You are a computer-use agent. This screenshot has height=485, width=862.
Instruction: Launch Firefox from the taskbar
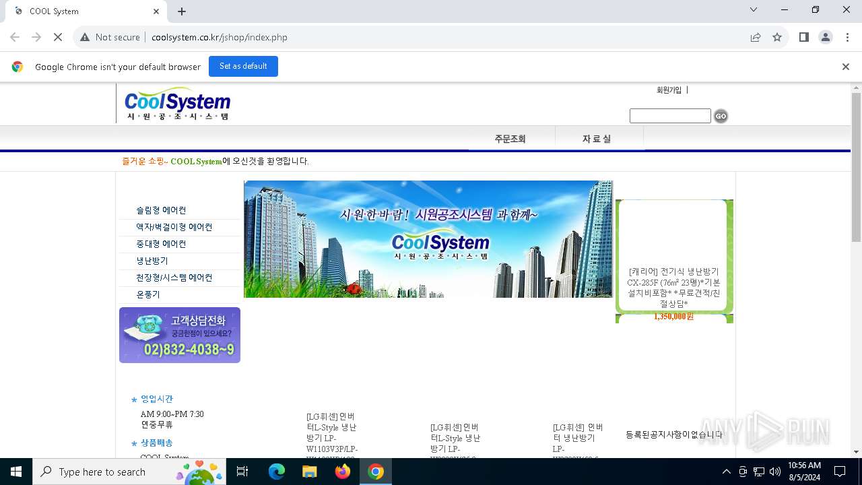coord(343,472)
